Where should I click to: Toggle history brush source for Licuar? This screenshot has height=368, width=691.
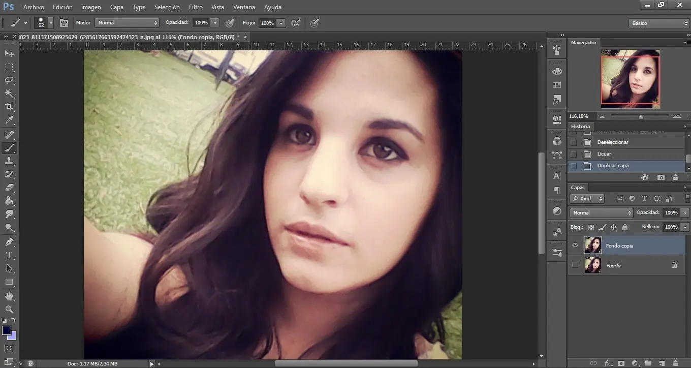point(574,154)
